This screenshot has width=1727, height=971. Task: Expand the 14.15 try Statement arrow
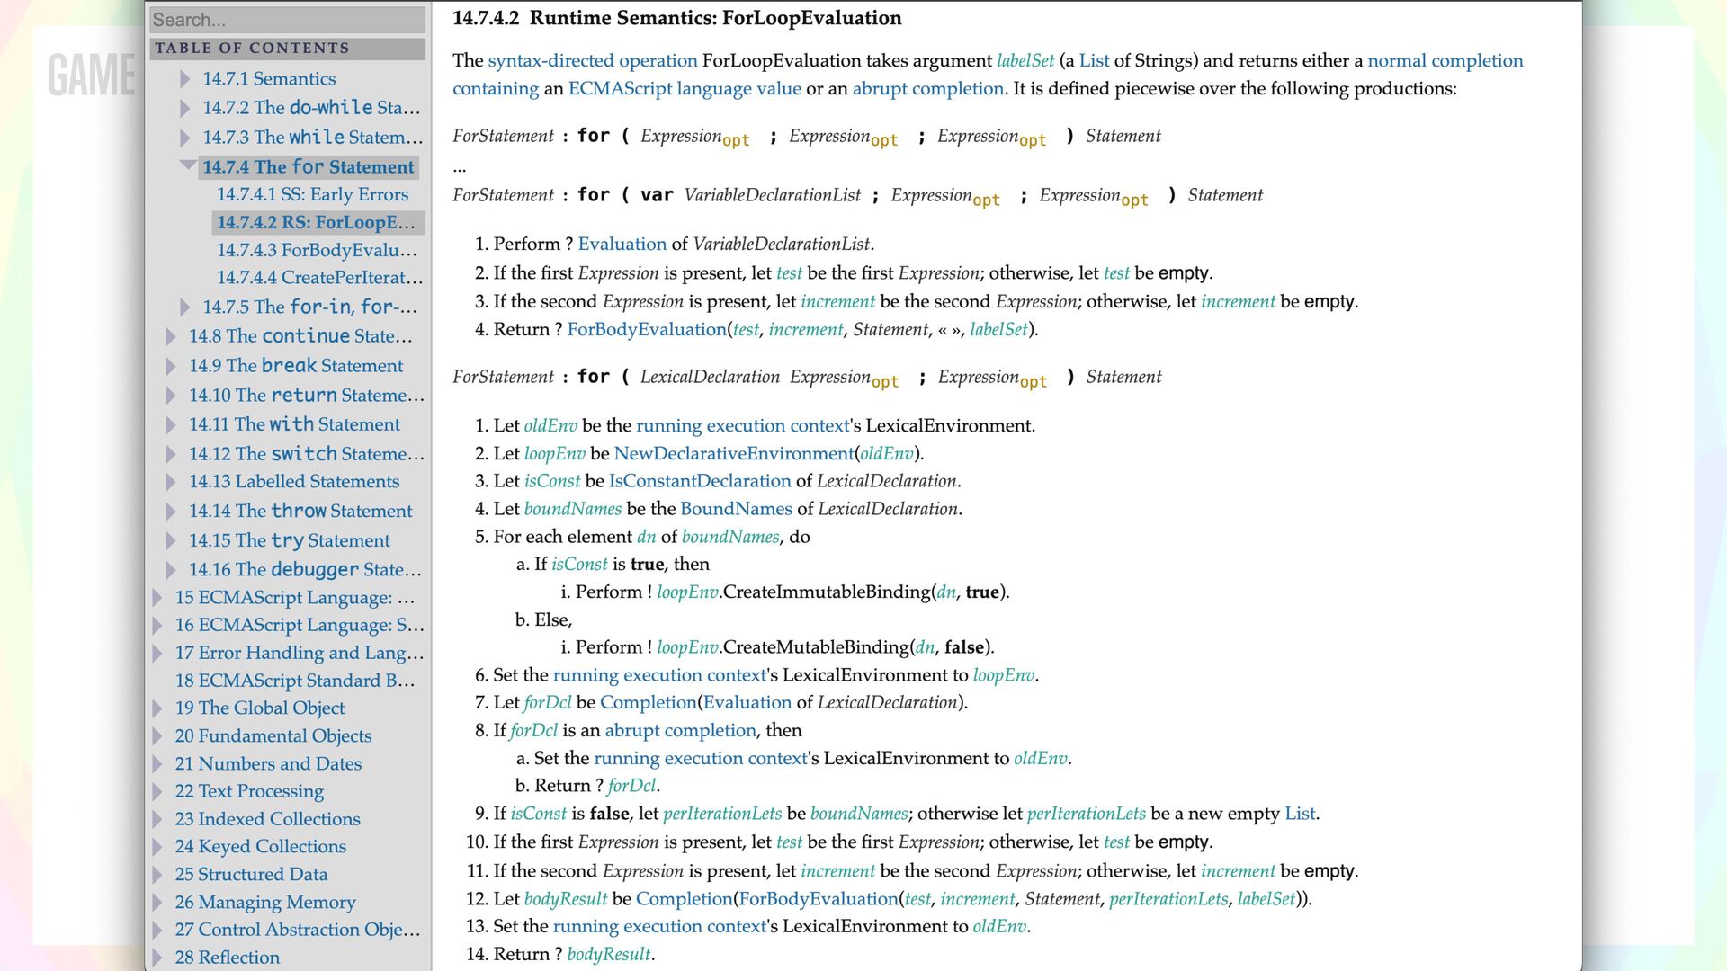coord(171,541)
